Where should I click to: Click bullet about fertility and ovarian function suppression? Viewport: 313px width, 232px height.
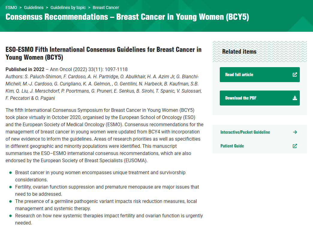point(107,190)
